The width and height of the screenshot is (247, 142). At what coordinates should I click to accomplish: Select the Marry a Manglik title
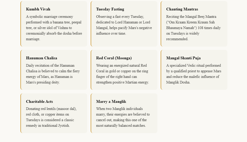(111, 102)
